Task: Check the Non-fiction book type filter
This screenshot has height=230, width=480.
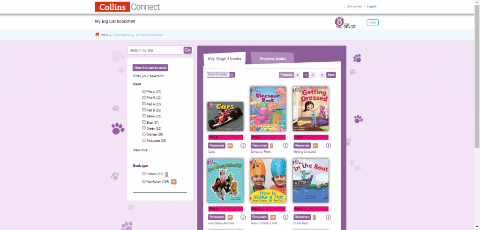Action: [x=144, y=181]
